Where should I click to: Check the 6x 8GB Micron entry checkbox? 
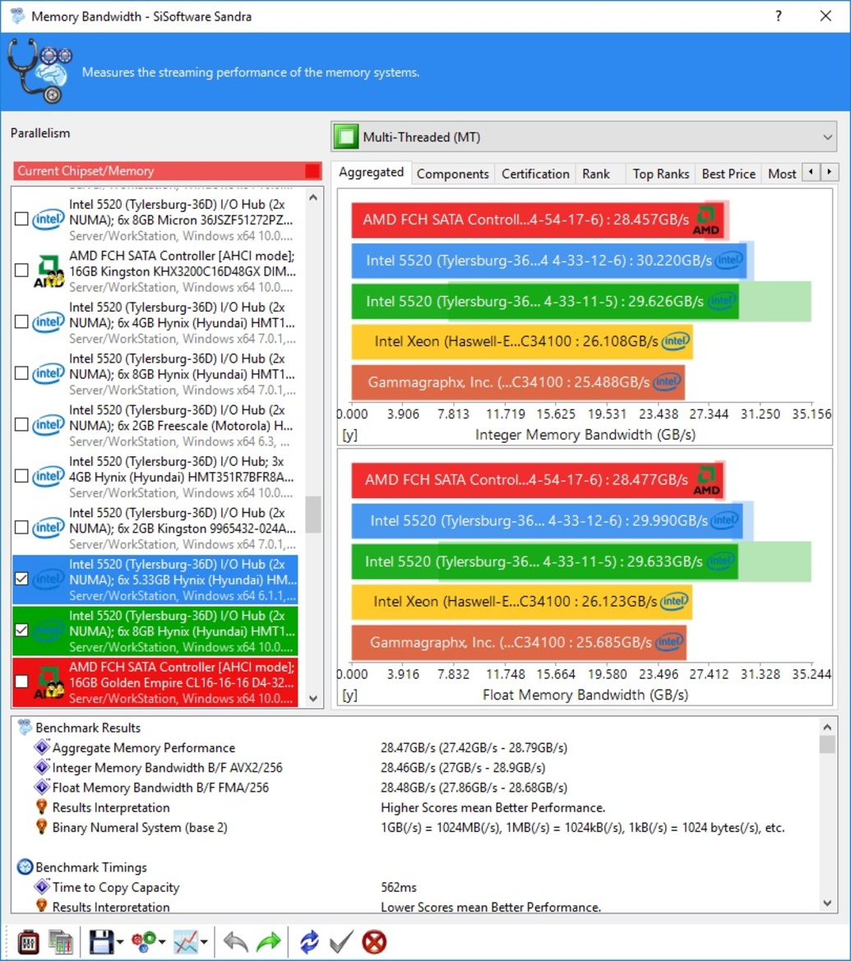coord(21,219)
